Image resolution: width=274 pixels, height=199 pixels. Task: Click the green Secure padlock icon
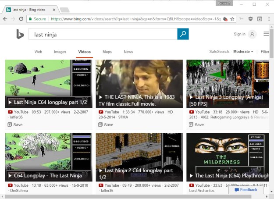coord(30,19)
